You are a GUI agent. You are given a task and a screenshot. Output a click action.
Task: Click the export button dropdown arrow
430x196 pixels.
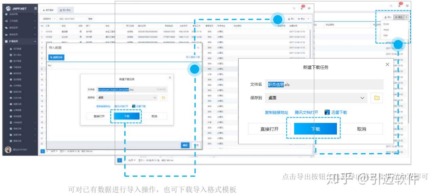[x=406, y=17]
